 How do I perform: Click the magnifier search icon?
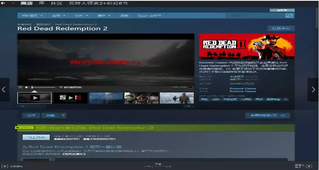coord(289,16)
